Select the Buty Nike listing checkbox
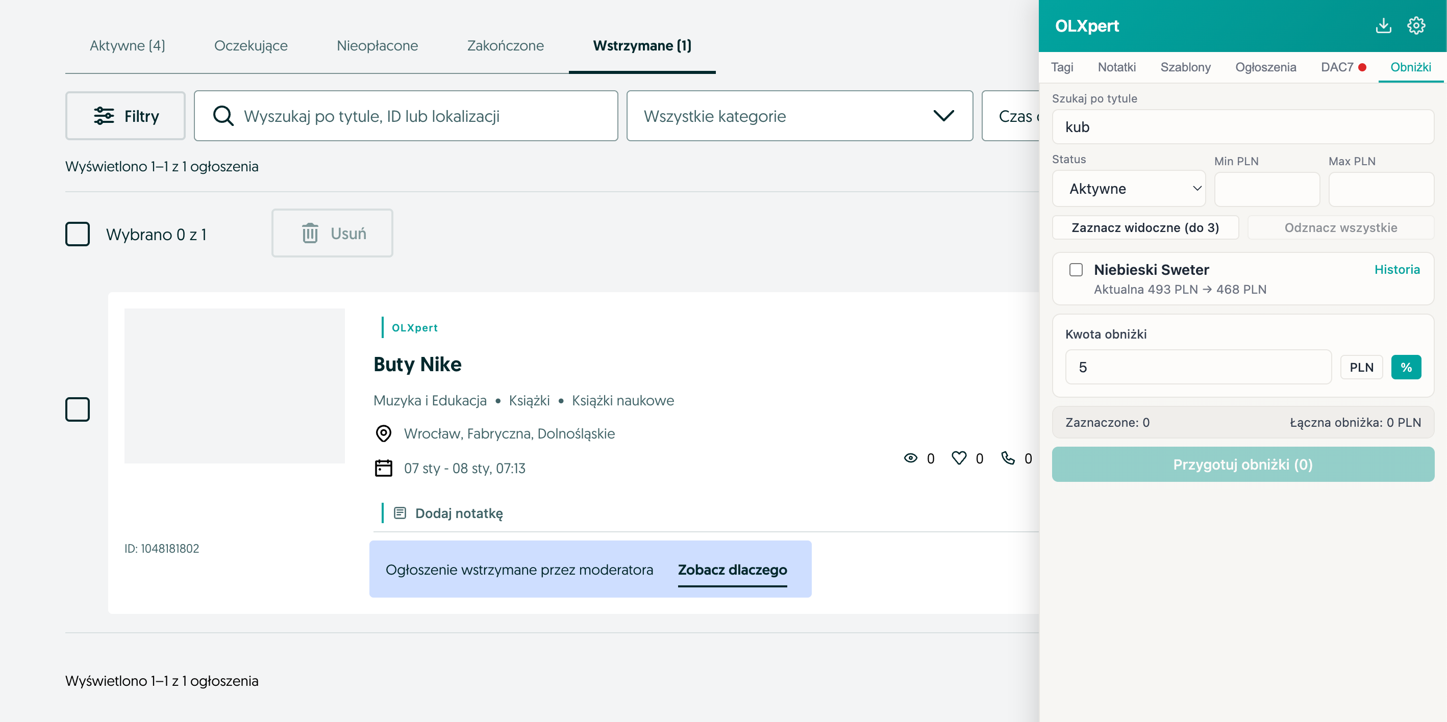The width and height of the screenshot is (1447, 722). pos(78,409)
